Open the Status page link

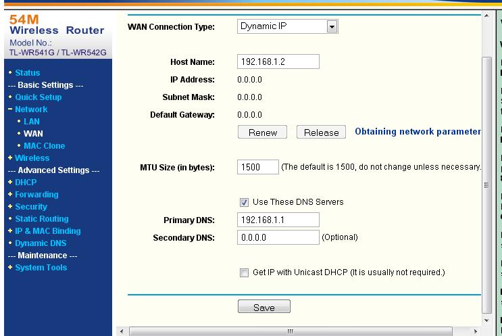click(x=28, y=73)
